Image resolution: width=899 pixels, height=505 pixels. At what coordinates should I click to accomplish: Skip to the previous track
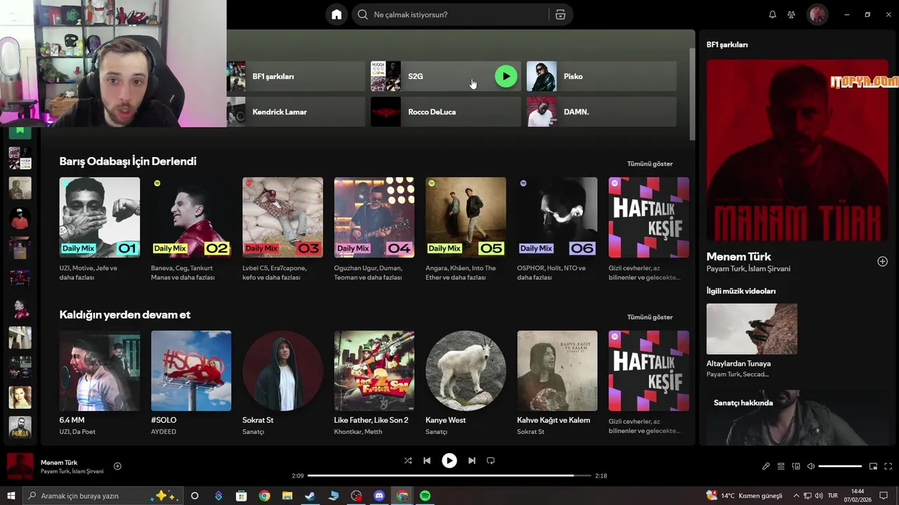427,461
